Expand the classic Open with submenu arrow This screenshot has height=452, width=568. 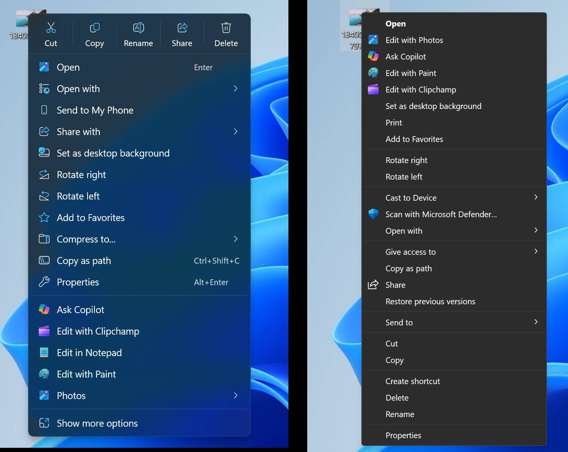coord(536,230)
